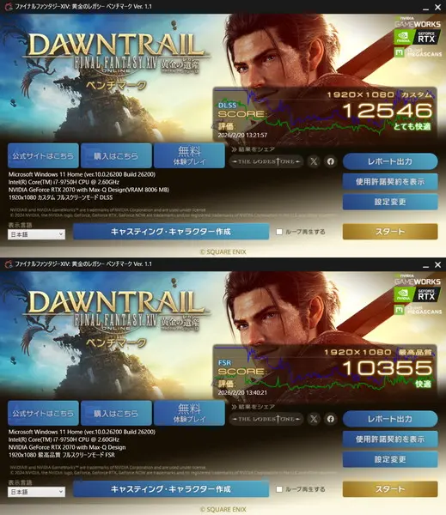Show 使用許諾契約を表示 in the lower window
446x515 pixels.
(x=390, y=439)
